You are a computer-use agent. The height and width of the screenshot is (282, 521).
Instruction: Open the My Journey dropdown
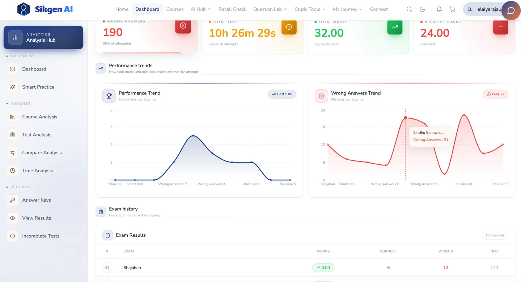[x=347, y=9]
